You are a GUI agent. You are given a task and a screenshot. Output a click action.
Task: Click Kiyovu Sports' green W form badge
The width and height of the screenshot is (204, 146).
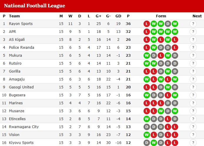coord(154,143)
